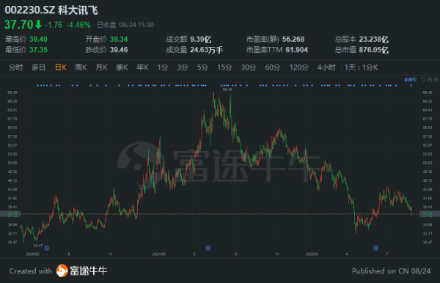Switch to 周K weekly chart
Image resolution: width=440 pixels, height=283 pixels.
[x=81, y=67]
